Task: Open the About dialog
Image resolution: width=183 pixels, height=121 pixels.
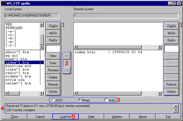Action: [x=142, y=117]
